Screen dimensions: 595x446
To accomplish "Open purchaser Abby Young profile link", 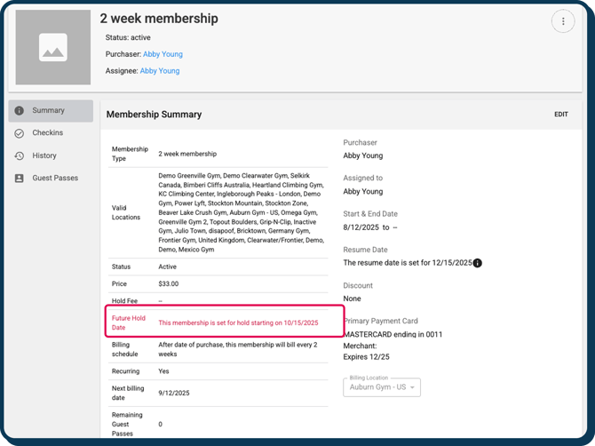I will click(x=163, y=54).
